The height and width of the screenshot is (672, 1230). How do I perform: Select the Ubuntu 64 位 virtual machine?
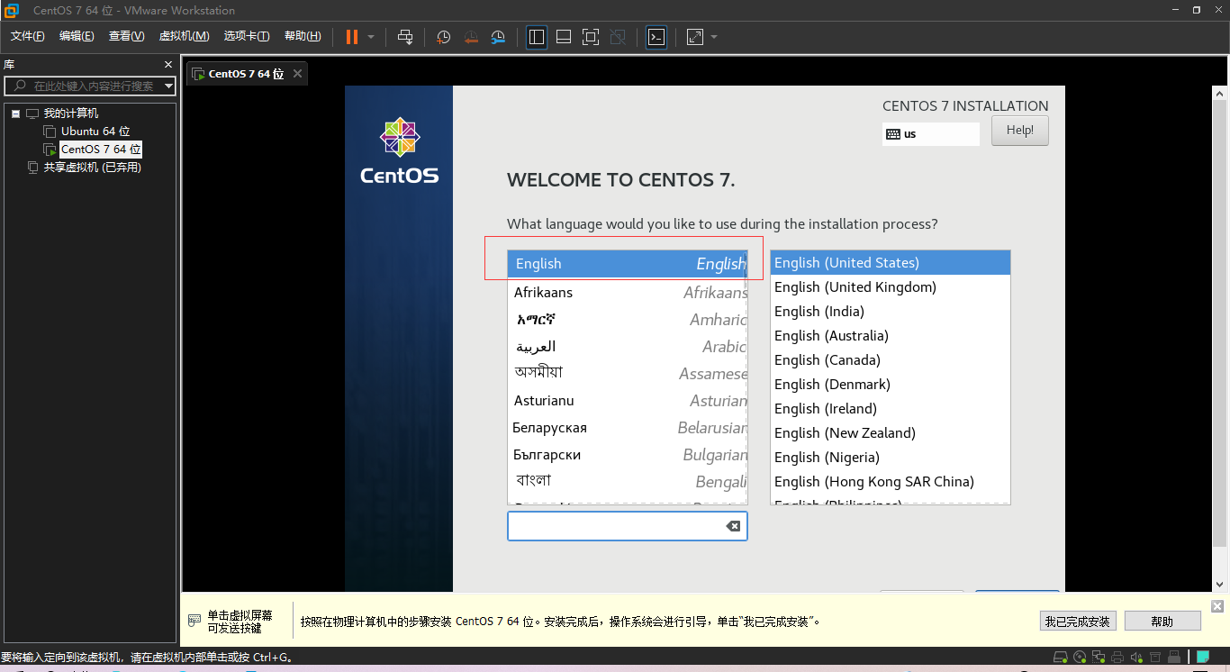coord(95,132)
